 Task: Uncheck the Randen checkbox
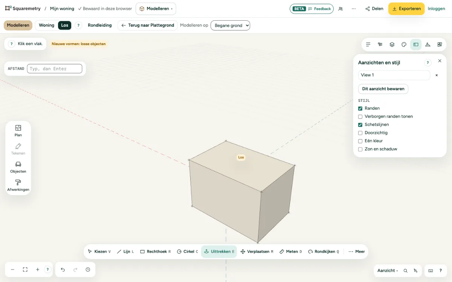pos(360,108)
